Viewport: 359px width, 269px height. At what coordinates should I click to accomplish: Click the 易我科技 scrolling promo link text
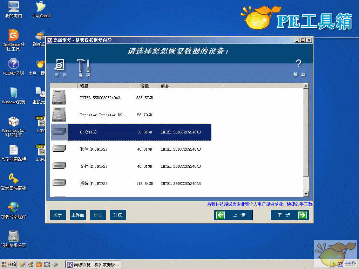tap(260, 204)
